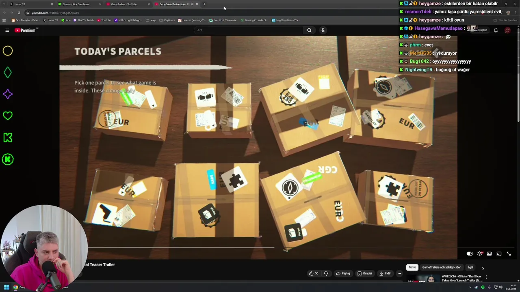Open a new browser tab

pos(204,4)
